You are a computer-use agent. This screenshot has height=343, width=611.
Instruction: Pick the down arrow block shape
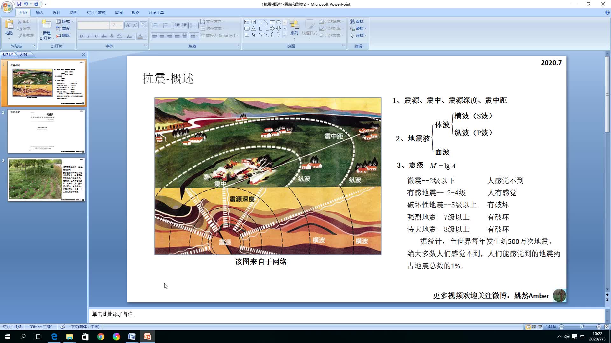[279, 29]
